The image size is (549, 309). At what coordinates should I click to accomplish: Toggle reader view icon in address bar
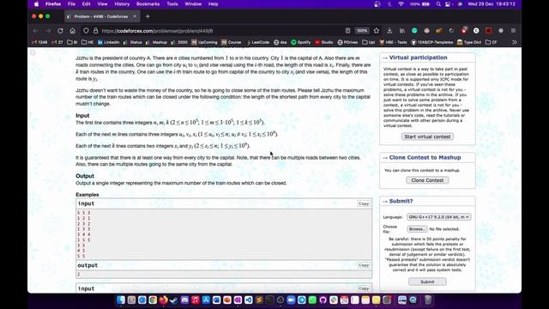(x=347, y=31)
